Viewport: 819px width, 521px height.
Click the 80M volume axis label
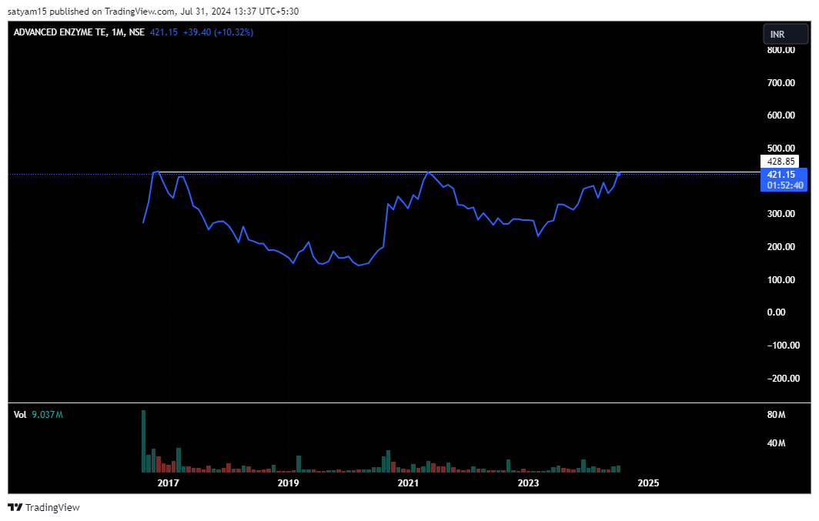tap(776, 415)
